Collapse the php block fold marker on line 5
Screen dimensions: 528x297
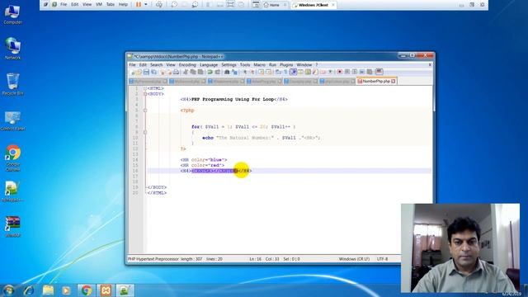(145, 111)
